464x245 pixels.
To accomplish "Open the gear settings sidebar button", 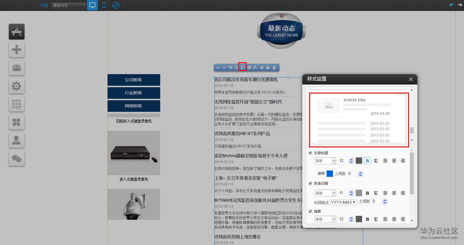I will 17,86.
